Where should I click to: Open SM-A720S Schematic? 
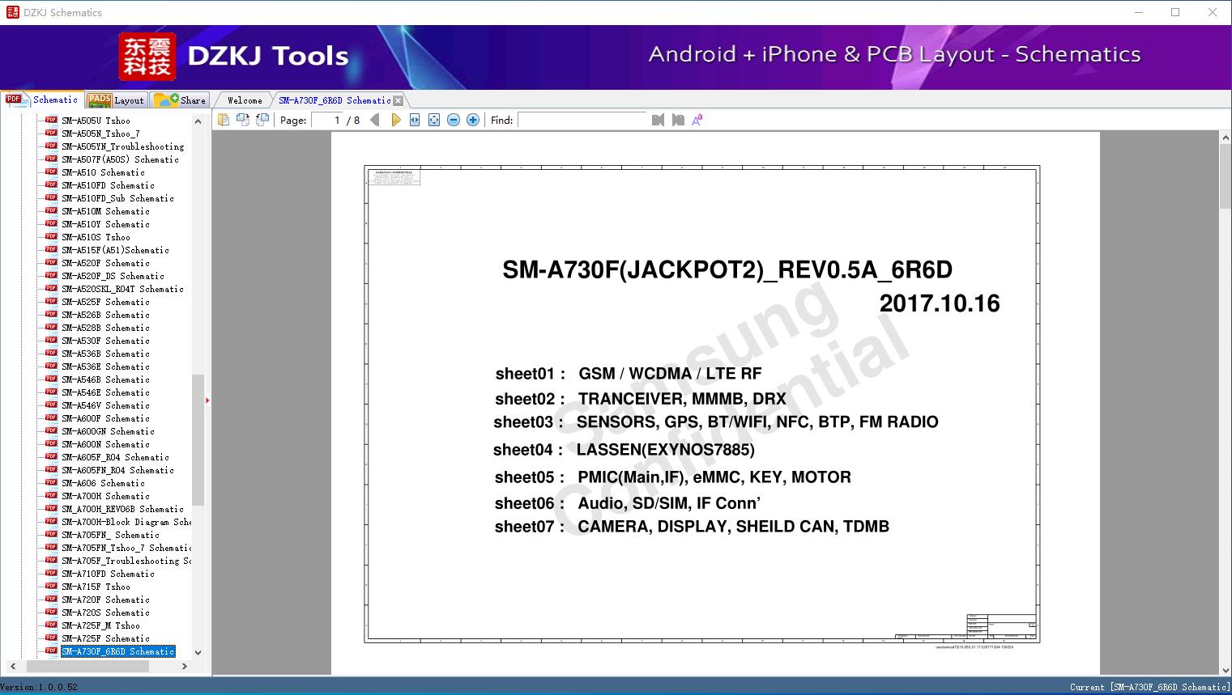[x=106, y=612]
